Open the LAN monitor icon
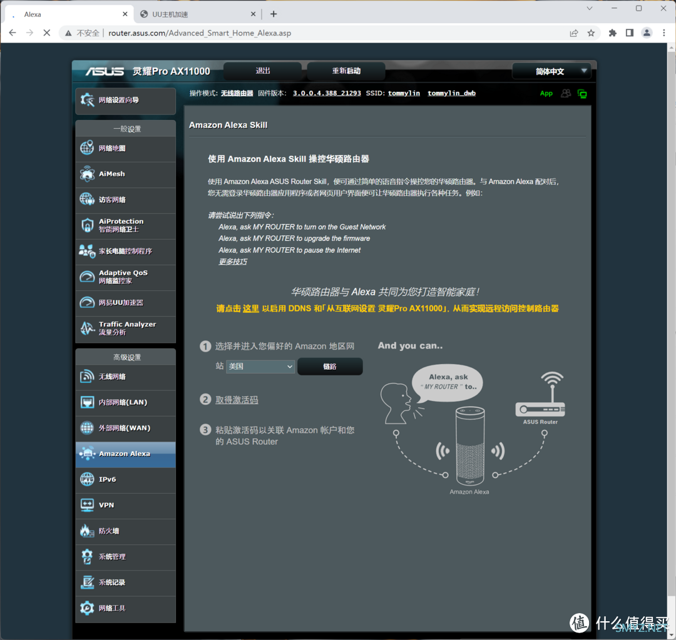Screen dimensions: 676x640 [87, 402]
